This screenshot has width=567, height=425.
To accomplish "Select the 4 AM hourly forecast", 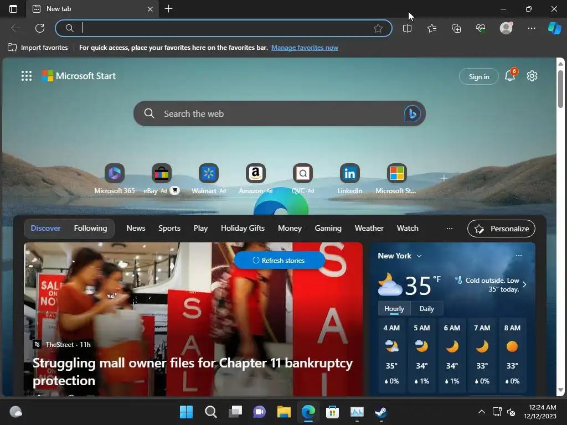I will click(x=391, y=354).
